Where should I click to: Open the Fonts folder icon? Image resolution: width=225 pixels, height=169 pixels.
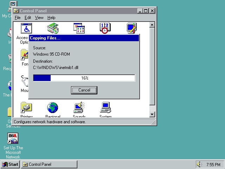25,55
